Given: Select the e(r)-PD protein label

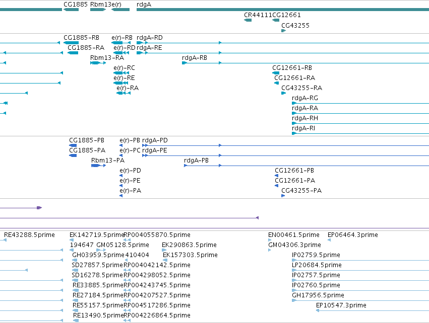Looking at the screenshot, I should click(130, 171).
